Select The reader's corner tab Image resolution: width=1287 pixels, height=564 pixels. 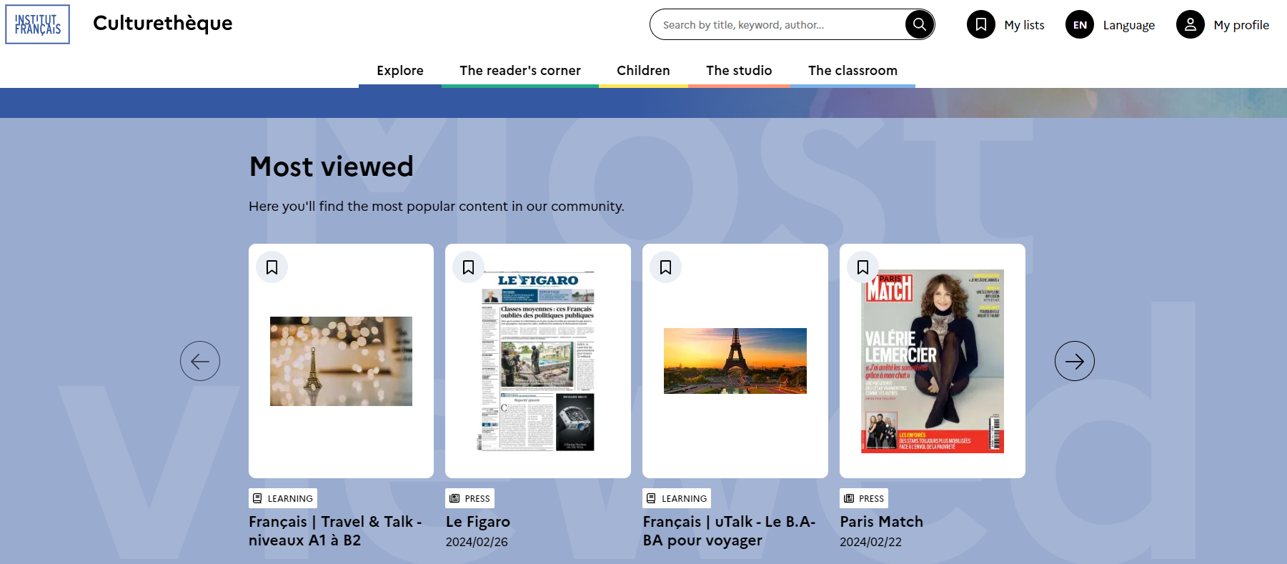520,71
